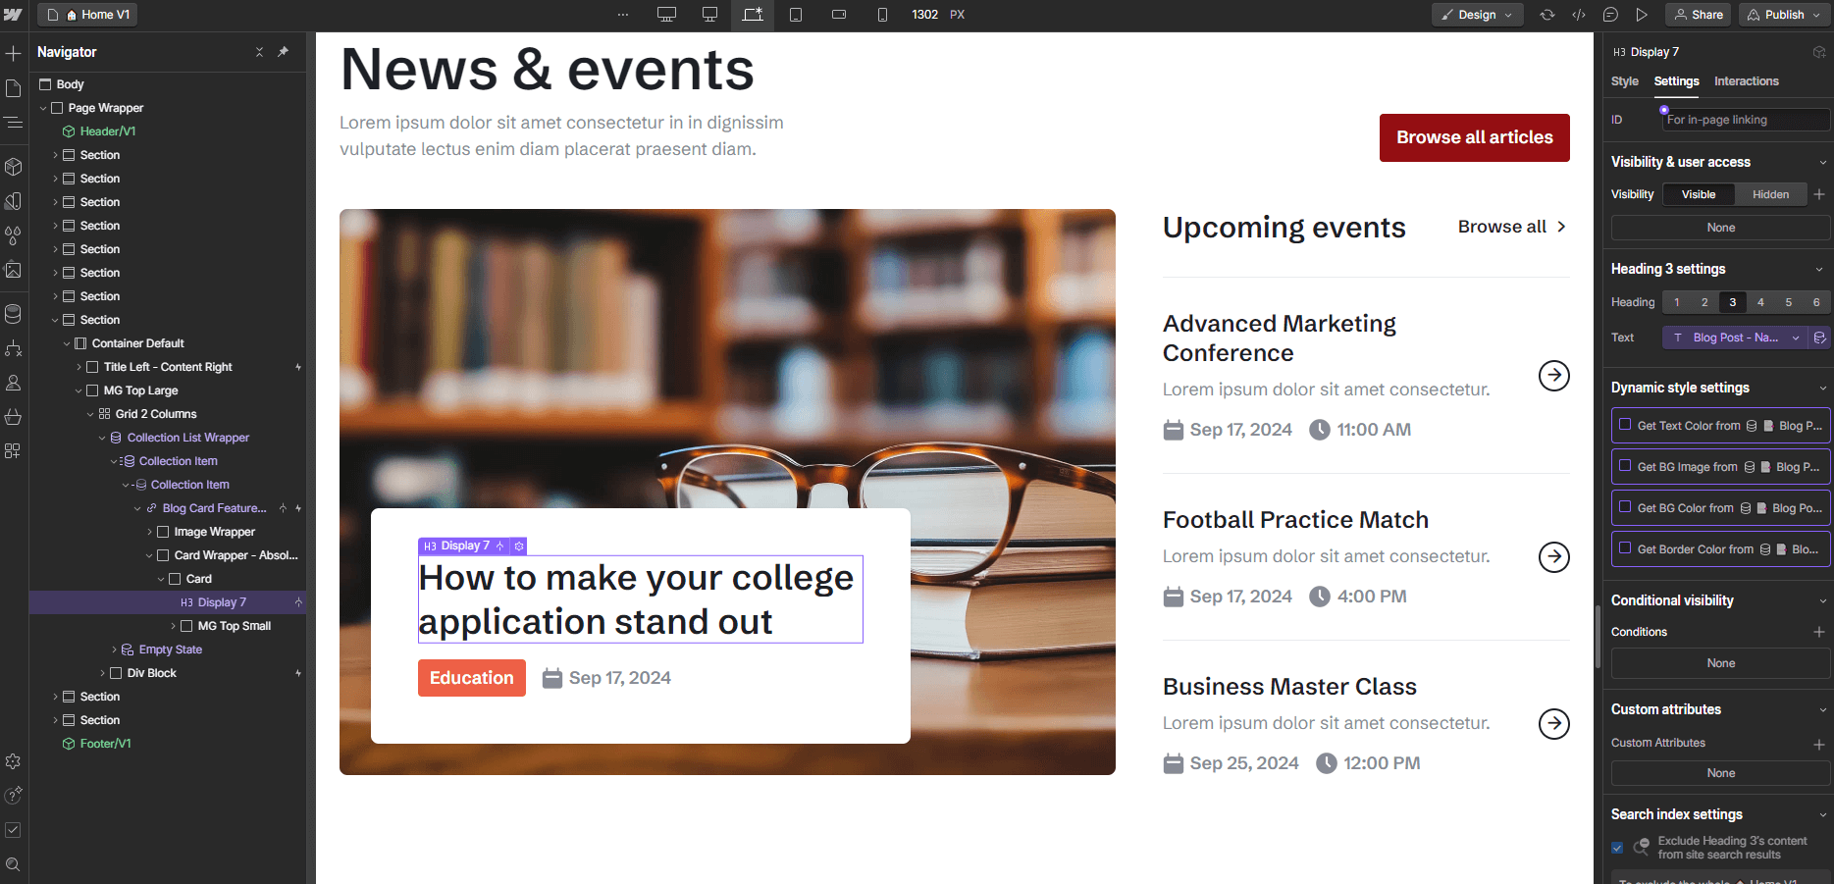Screen dimensions: 1834x884
Task: Set Visible state for the Display 7 heading
Action: (1699, 193)
